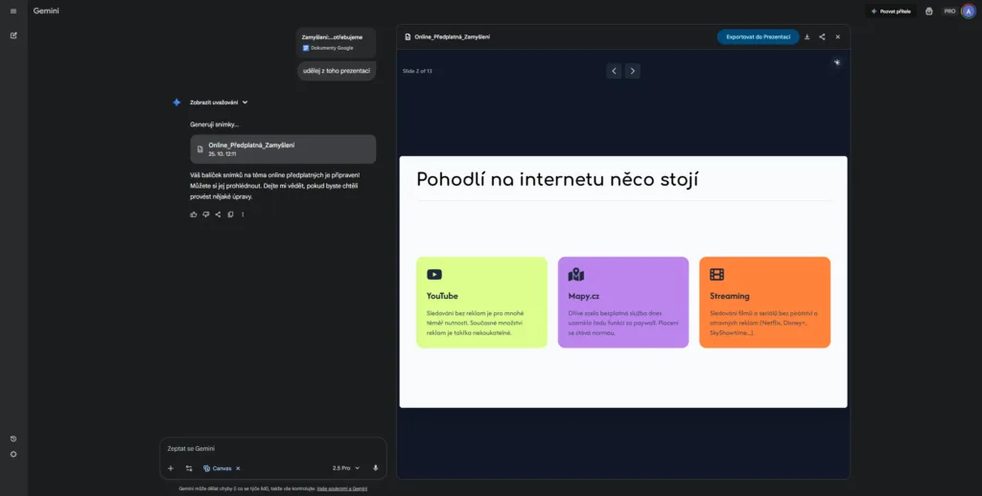The image size is (982, 496).
Task: Copy the Gemini response text
Action: pos(230,214)
